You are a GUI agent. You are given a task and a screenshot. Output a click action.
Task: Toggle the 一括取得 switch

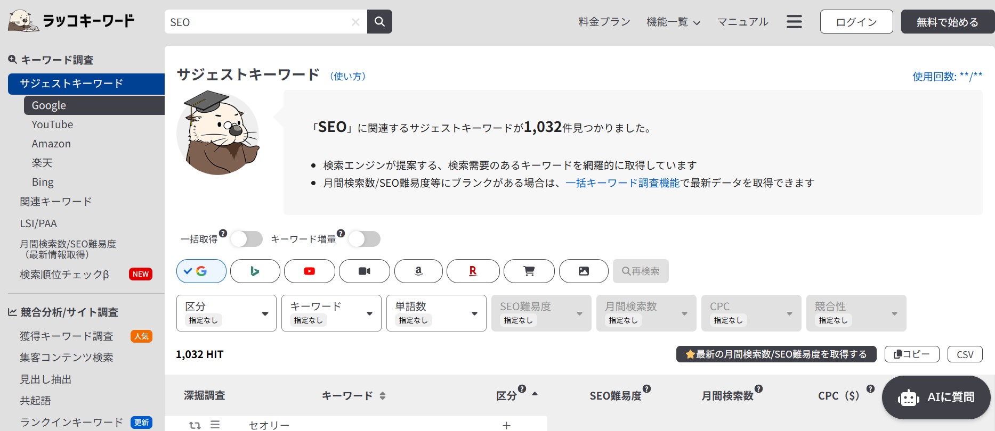[246, 239]
